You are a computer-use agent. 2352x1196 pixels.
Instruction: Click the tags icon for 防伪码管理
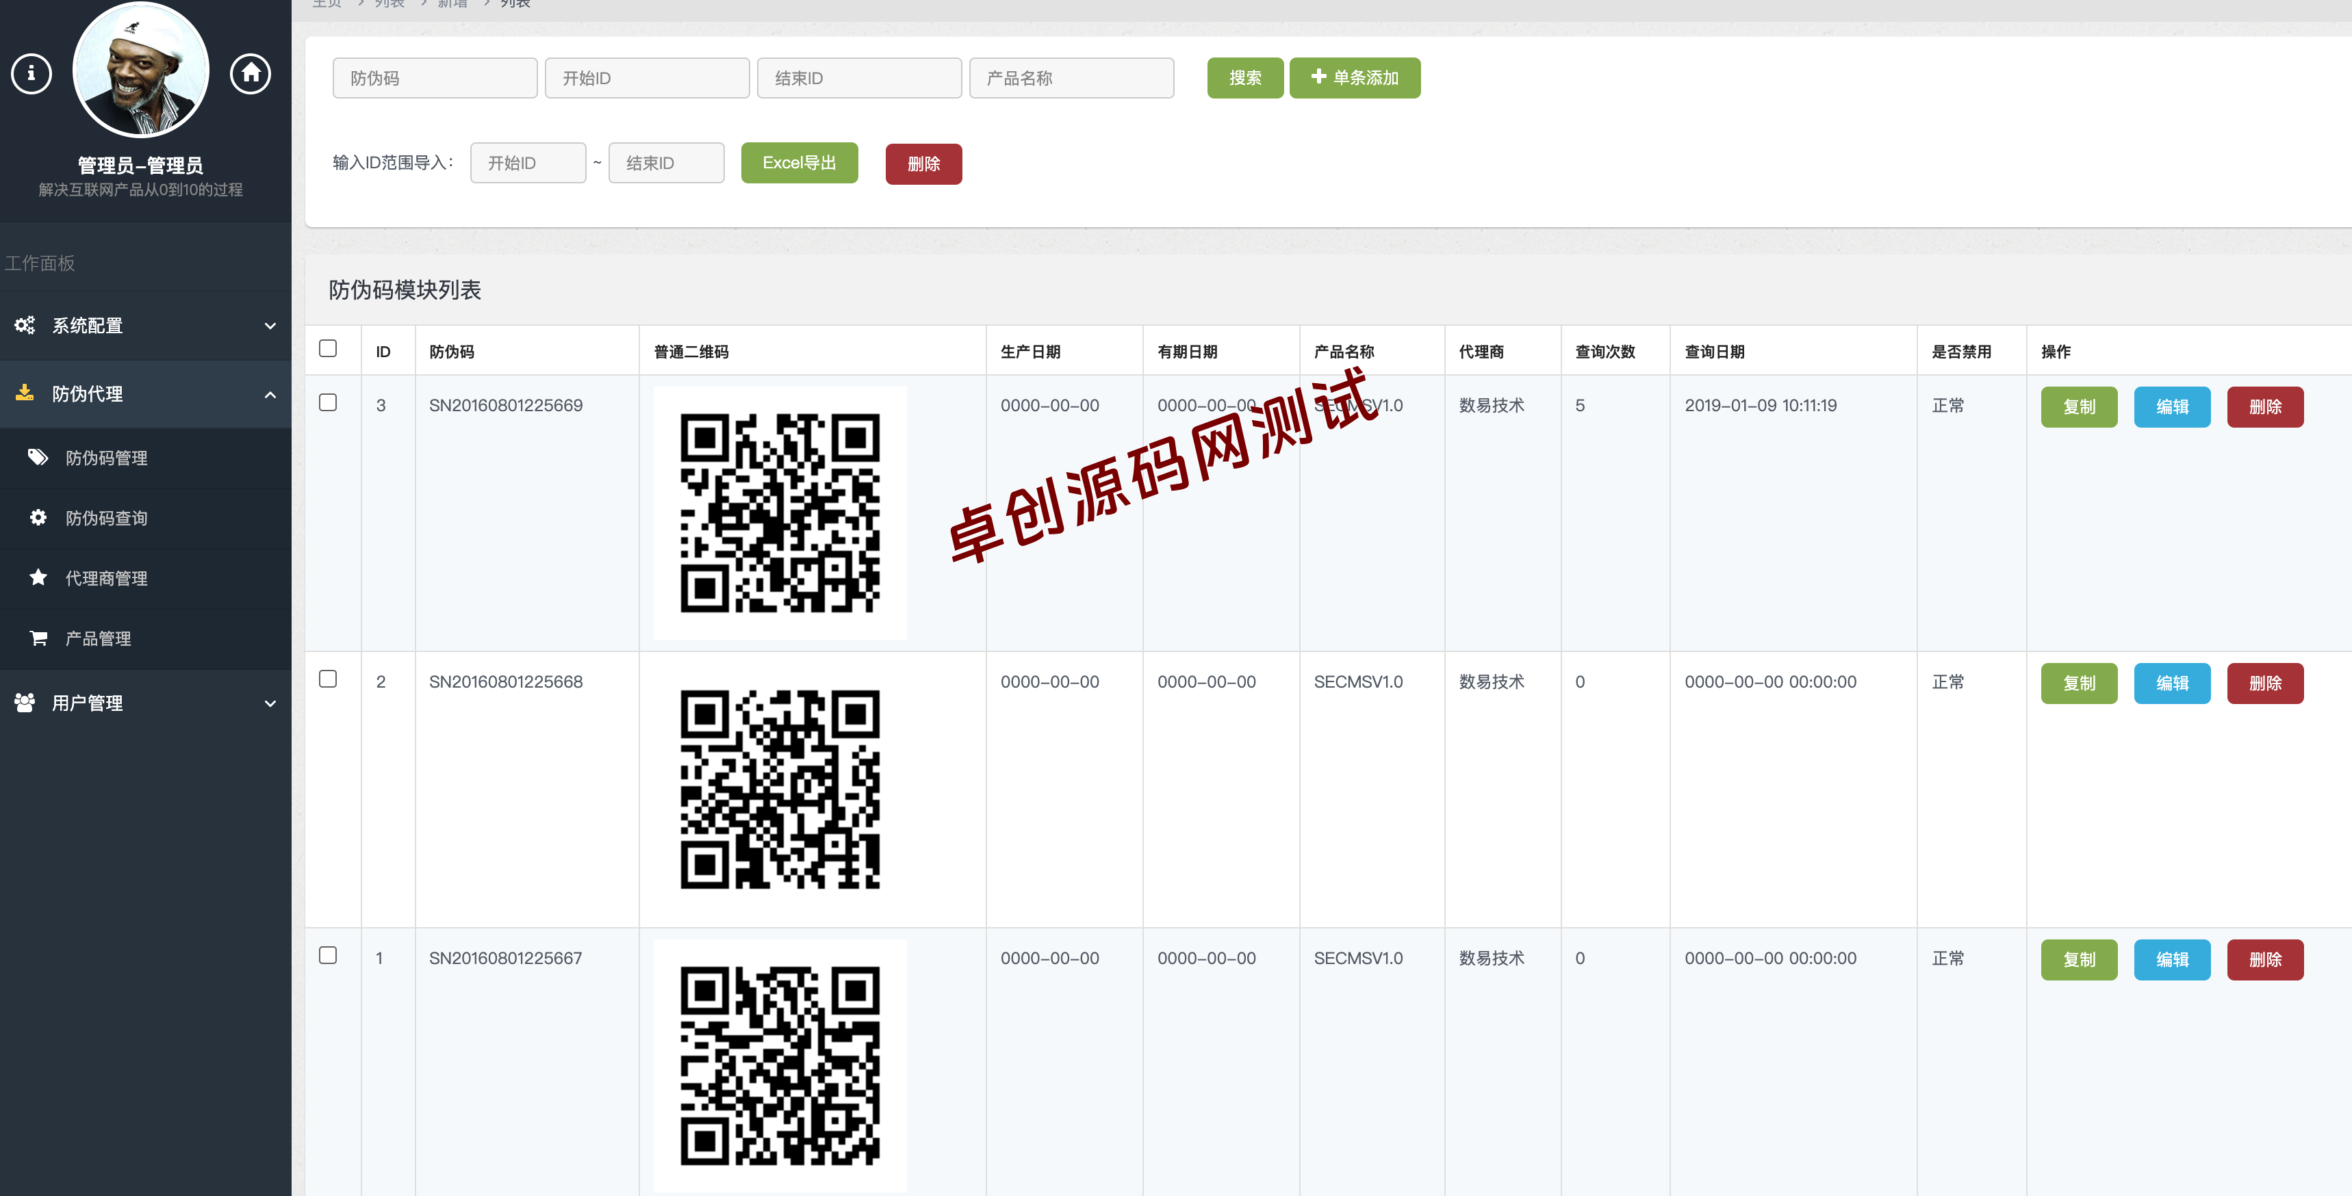coord(38,458)
